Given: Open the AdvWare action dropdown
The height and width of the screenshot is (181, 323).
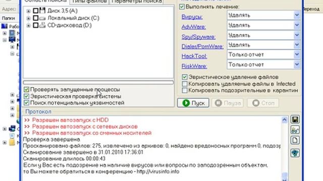Looking at the screenshot, I should point(297,25).
